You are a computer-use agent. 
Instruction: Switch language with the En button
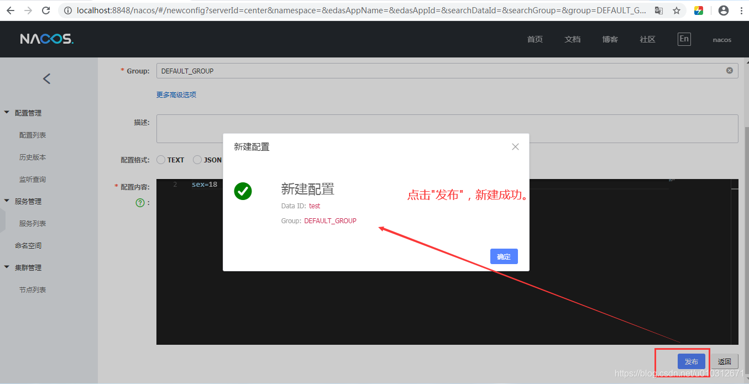(x=684, y=39)
